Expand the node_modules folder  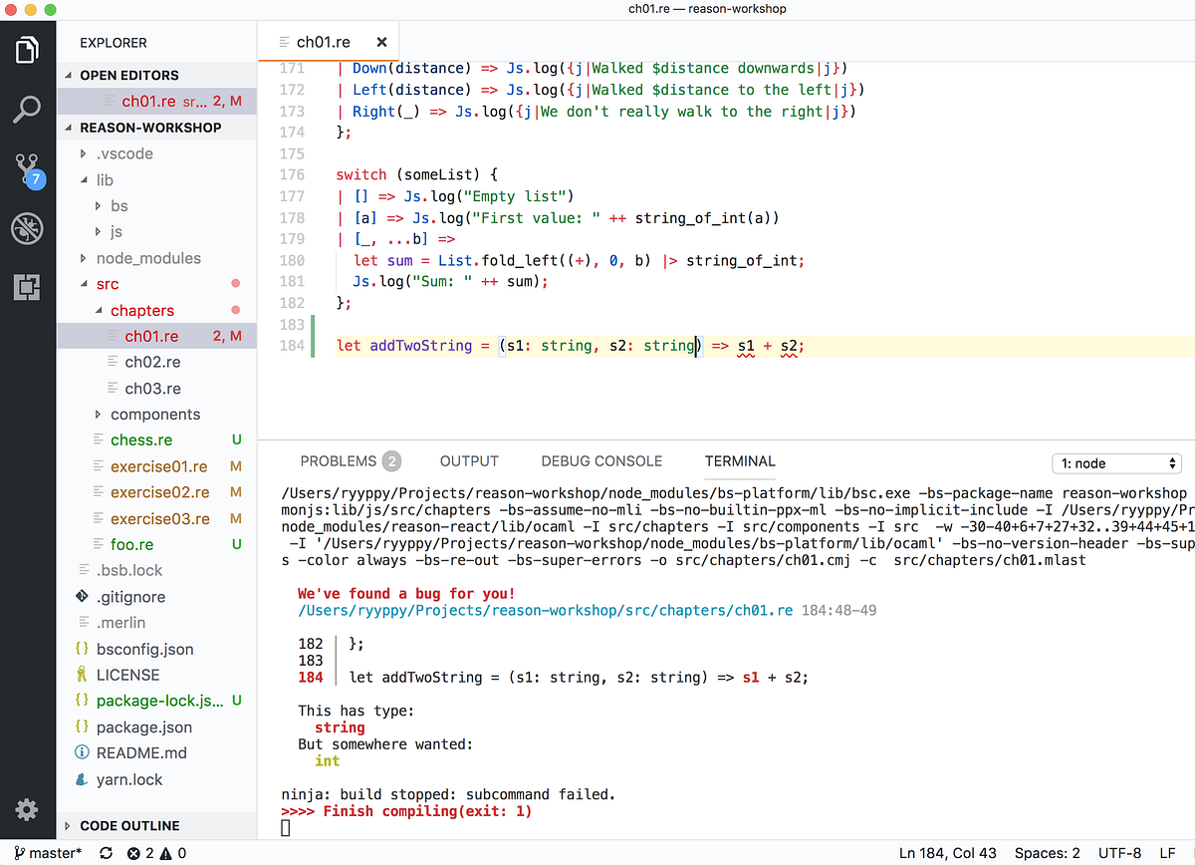coord(144,258)
